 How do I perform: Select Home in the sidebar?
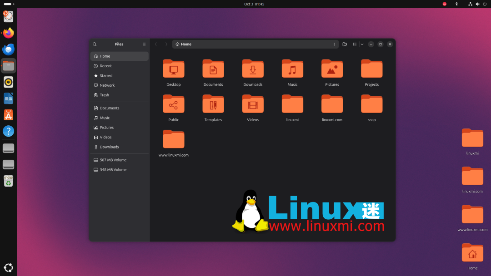point(119,56)
